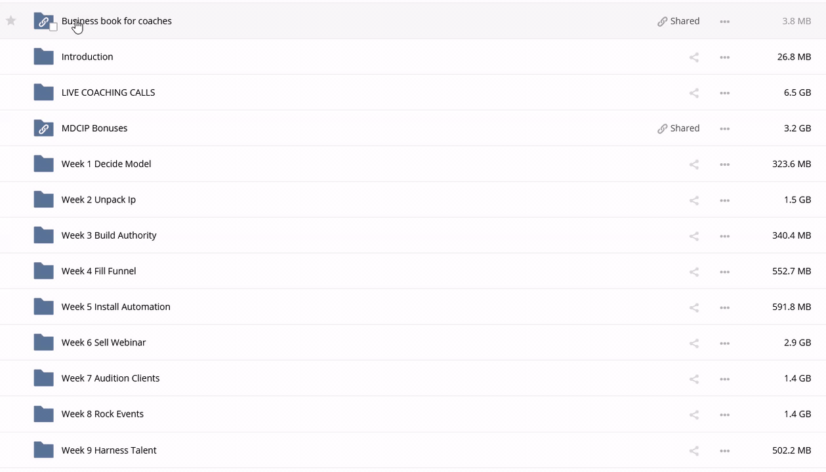Share the Week 4 Fill Funnel folder

coord(693,271)
